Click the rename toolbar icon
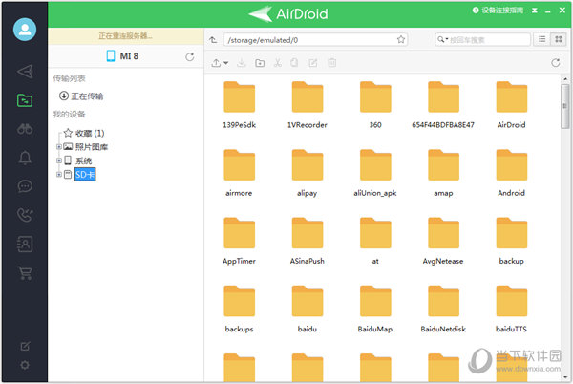The image size is (573, 384). point(313,63)
